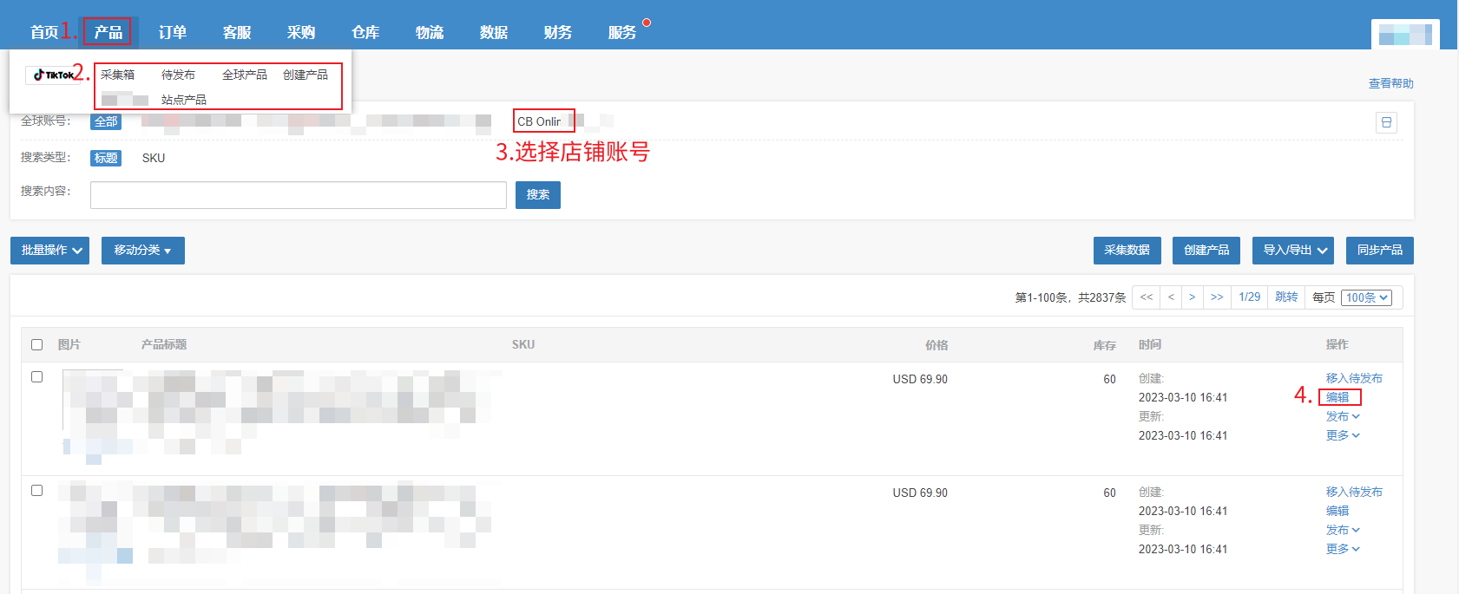This screenshot has height=594, width=1459.
Task: Jump to the last page with >>
Action: (1217, 297)
